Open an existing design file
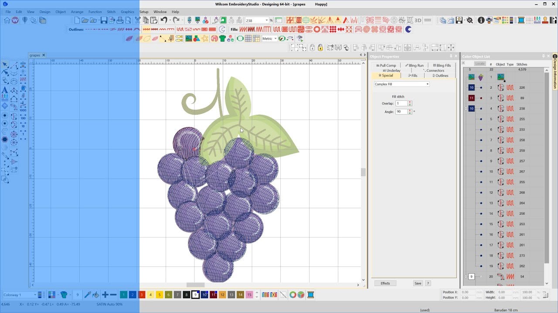Screen dimensions: 558x313 pyautogui.click(x=85, y=20)
